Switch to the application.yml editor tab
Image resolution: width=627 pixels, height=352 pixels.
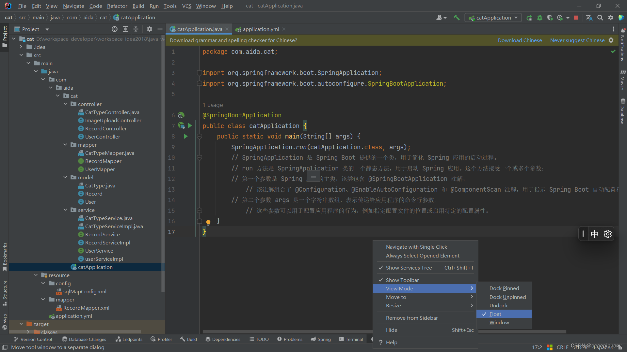click(x=261, y=29)
